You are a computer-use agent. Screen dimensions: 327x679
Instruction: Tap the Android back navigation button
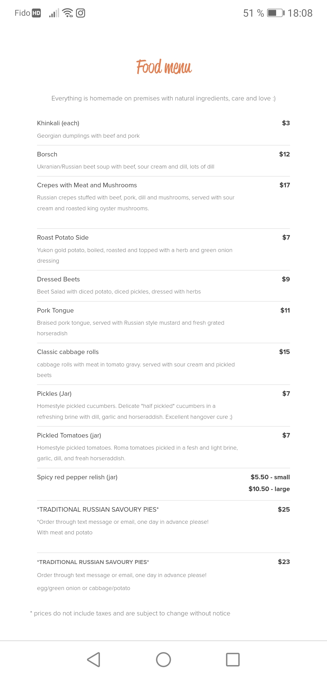[94, 660]
